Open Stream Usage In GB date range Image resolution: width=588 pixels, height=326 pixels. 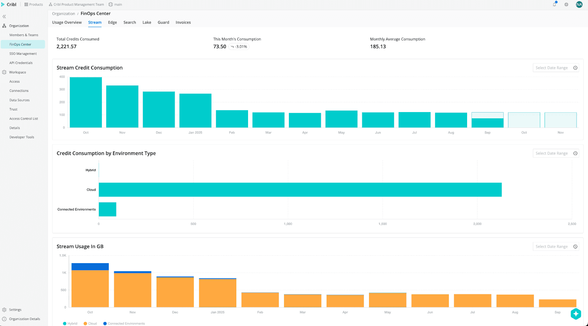(556, 247)
